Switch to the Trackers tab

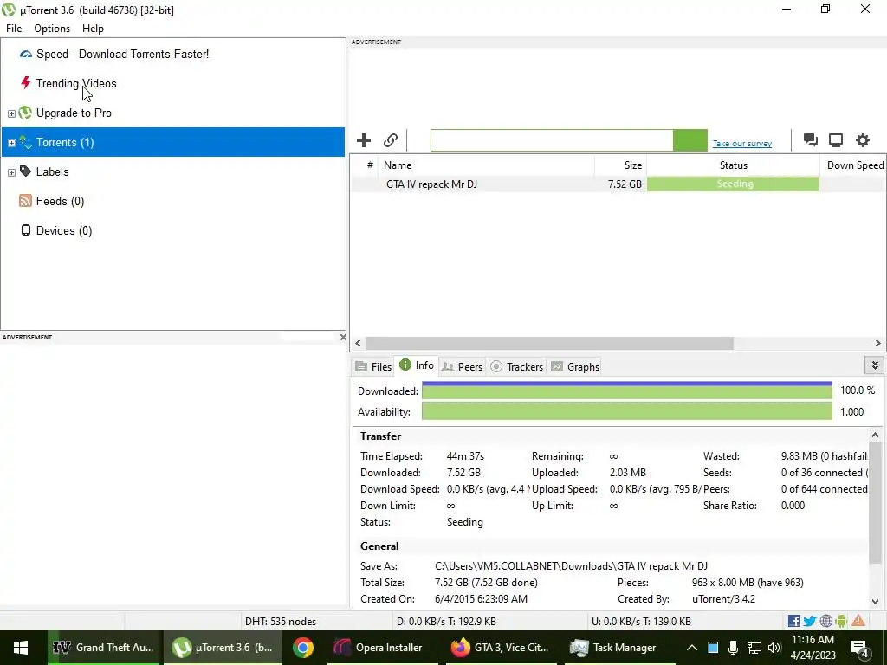(x=517, y=367)
